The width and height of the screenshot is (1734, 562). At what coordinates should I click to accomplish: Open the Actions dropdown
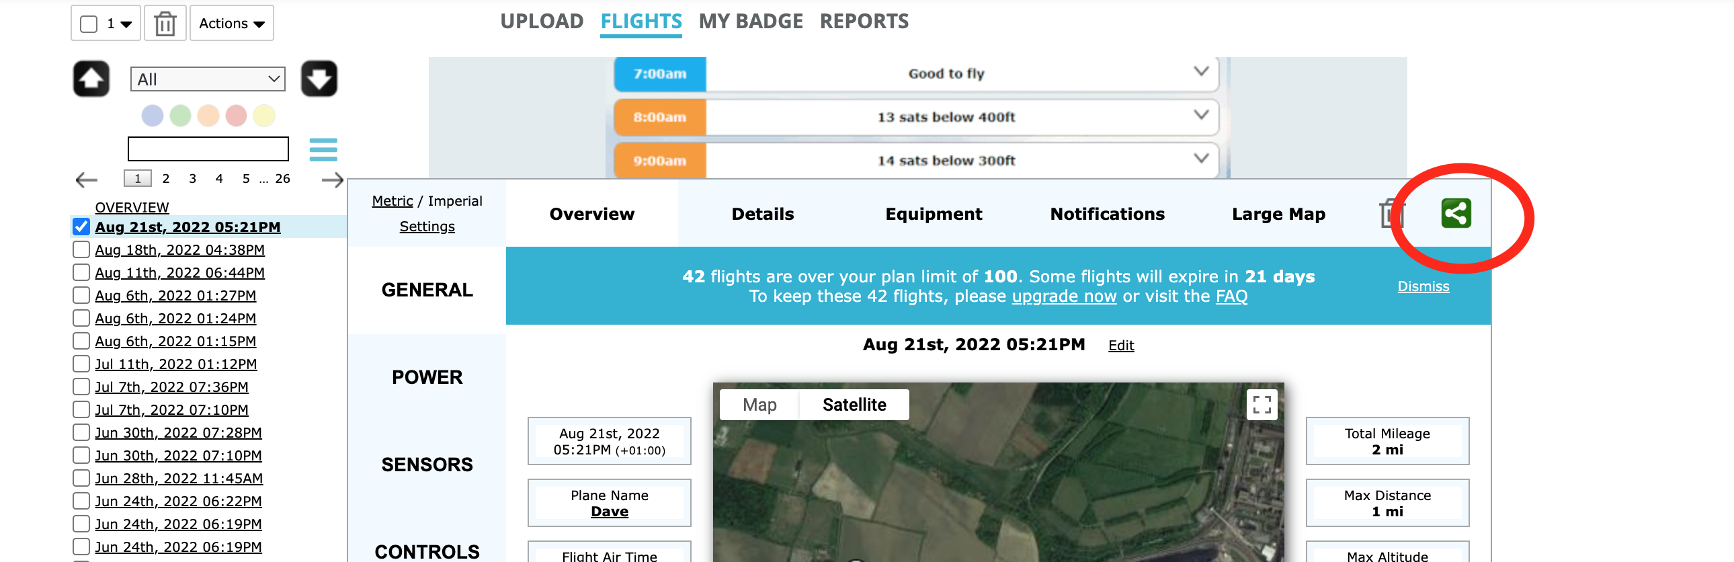(x=232, y=24)
